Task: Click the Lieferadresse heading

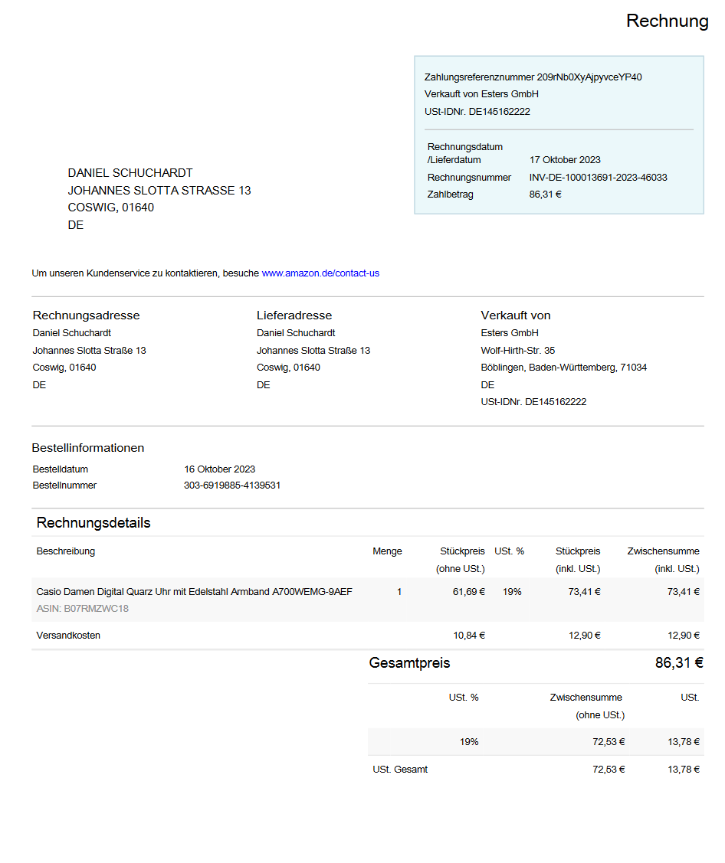Action: tap(294, 315)
